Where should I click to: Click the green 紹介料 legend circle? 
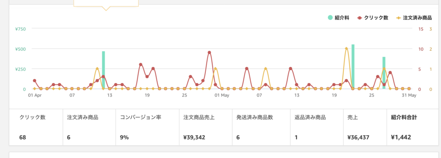pos(330,18)
